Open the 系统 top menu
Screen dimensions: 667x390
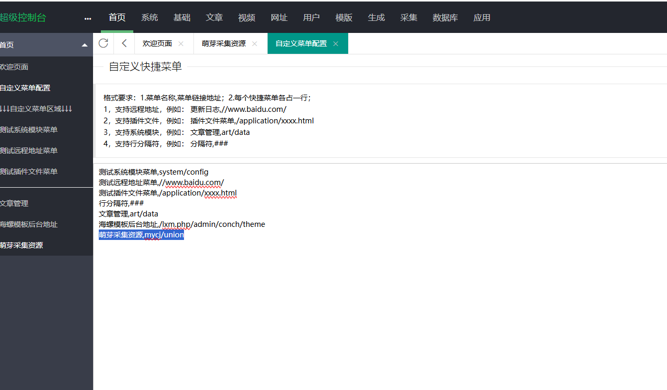[149, 18]
